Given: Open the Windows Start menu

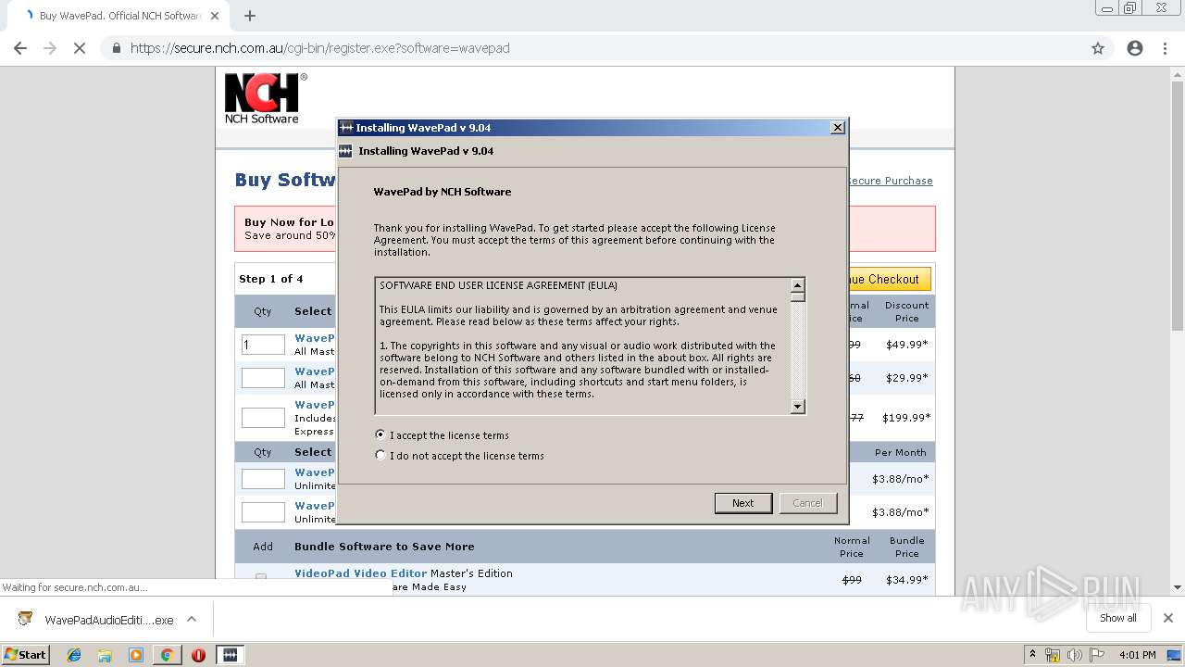Looking at the screenshot, I should click(x=26, y=654).
